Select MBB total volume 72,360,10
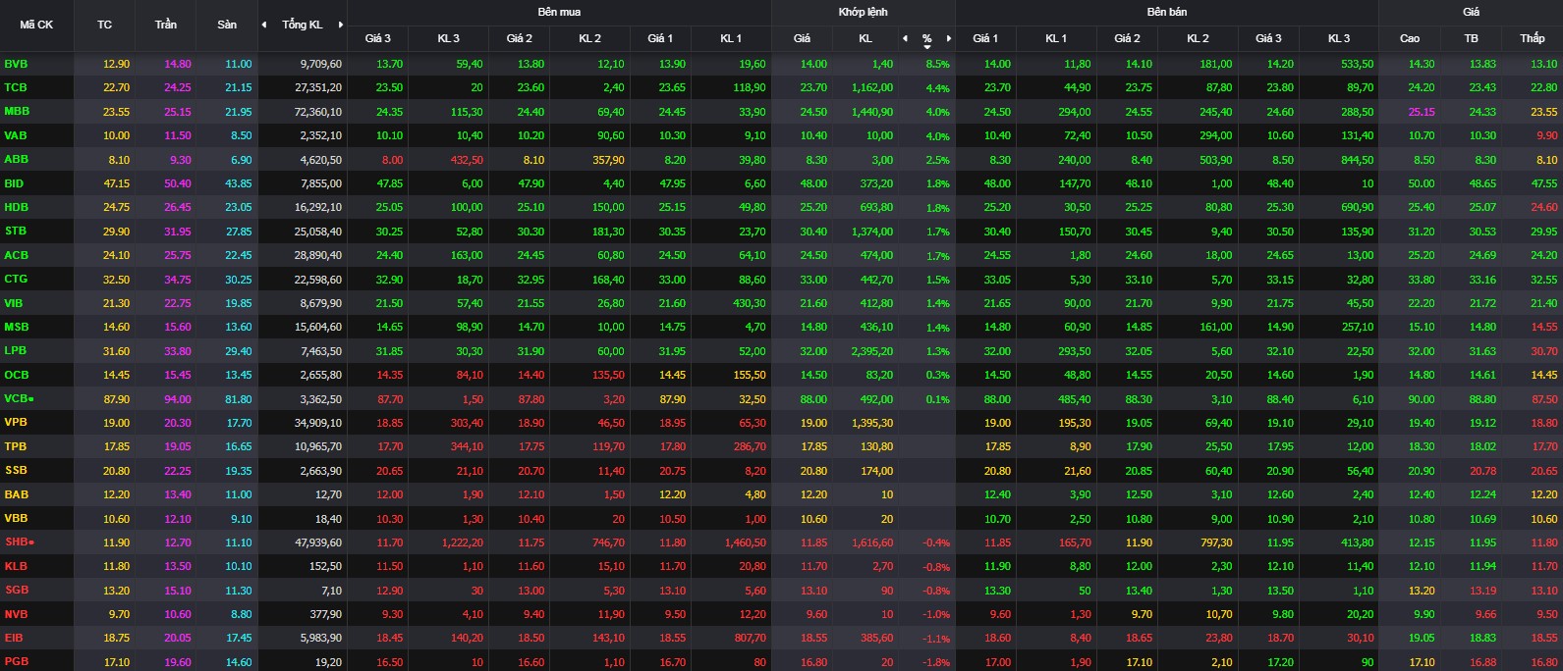Image resolution: width=1563 pixels, height=671 pixels. coord(318,112)
